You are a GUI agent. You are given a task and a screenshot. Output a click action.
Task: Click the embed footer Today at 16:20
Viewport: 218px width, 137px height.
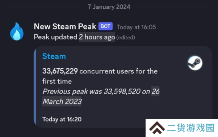click(x=62, y=119)
